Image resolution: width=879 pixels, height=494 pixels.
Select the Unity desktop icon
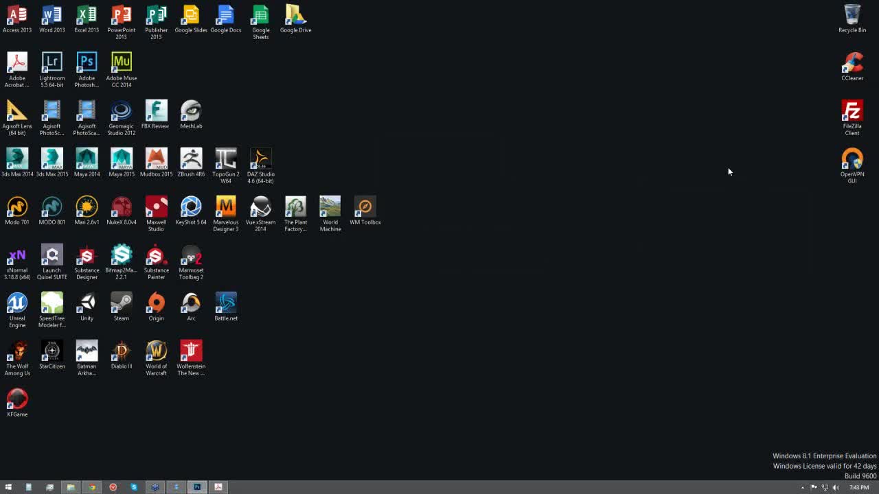click(87, 307)
